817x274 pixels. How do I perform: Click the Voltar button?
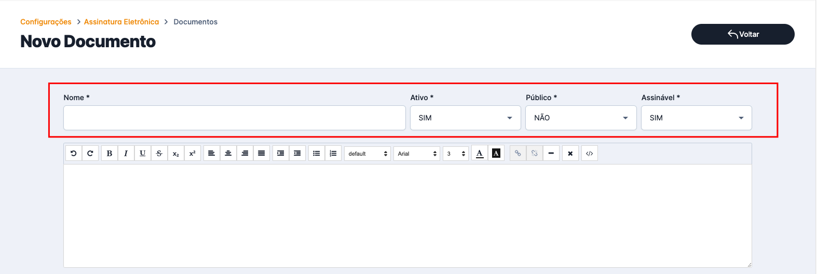point(743,34)
